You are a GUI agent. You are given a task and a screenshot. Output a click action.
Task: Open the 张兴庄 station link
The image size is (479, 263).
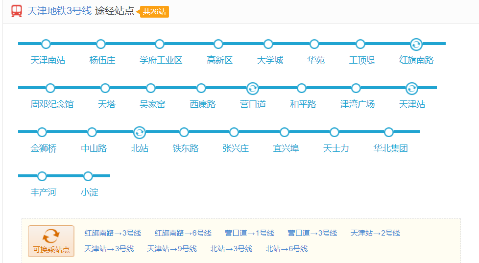[236, 148]
